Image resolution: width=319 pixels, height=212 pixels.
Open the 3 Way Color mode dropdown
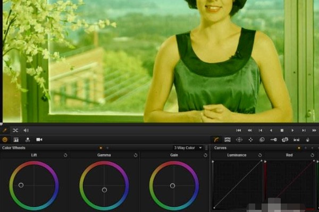coord(188,148)
